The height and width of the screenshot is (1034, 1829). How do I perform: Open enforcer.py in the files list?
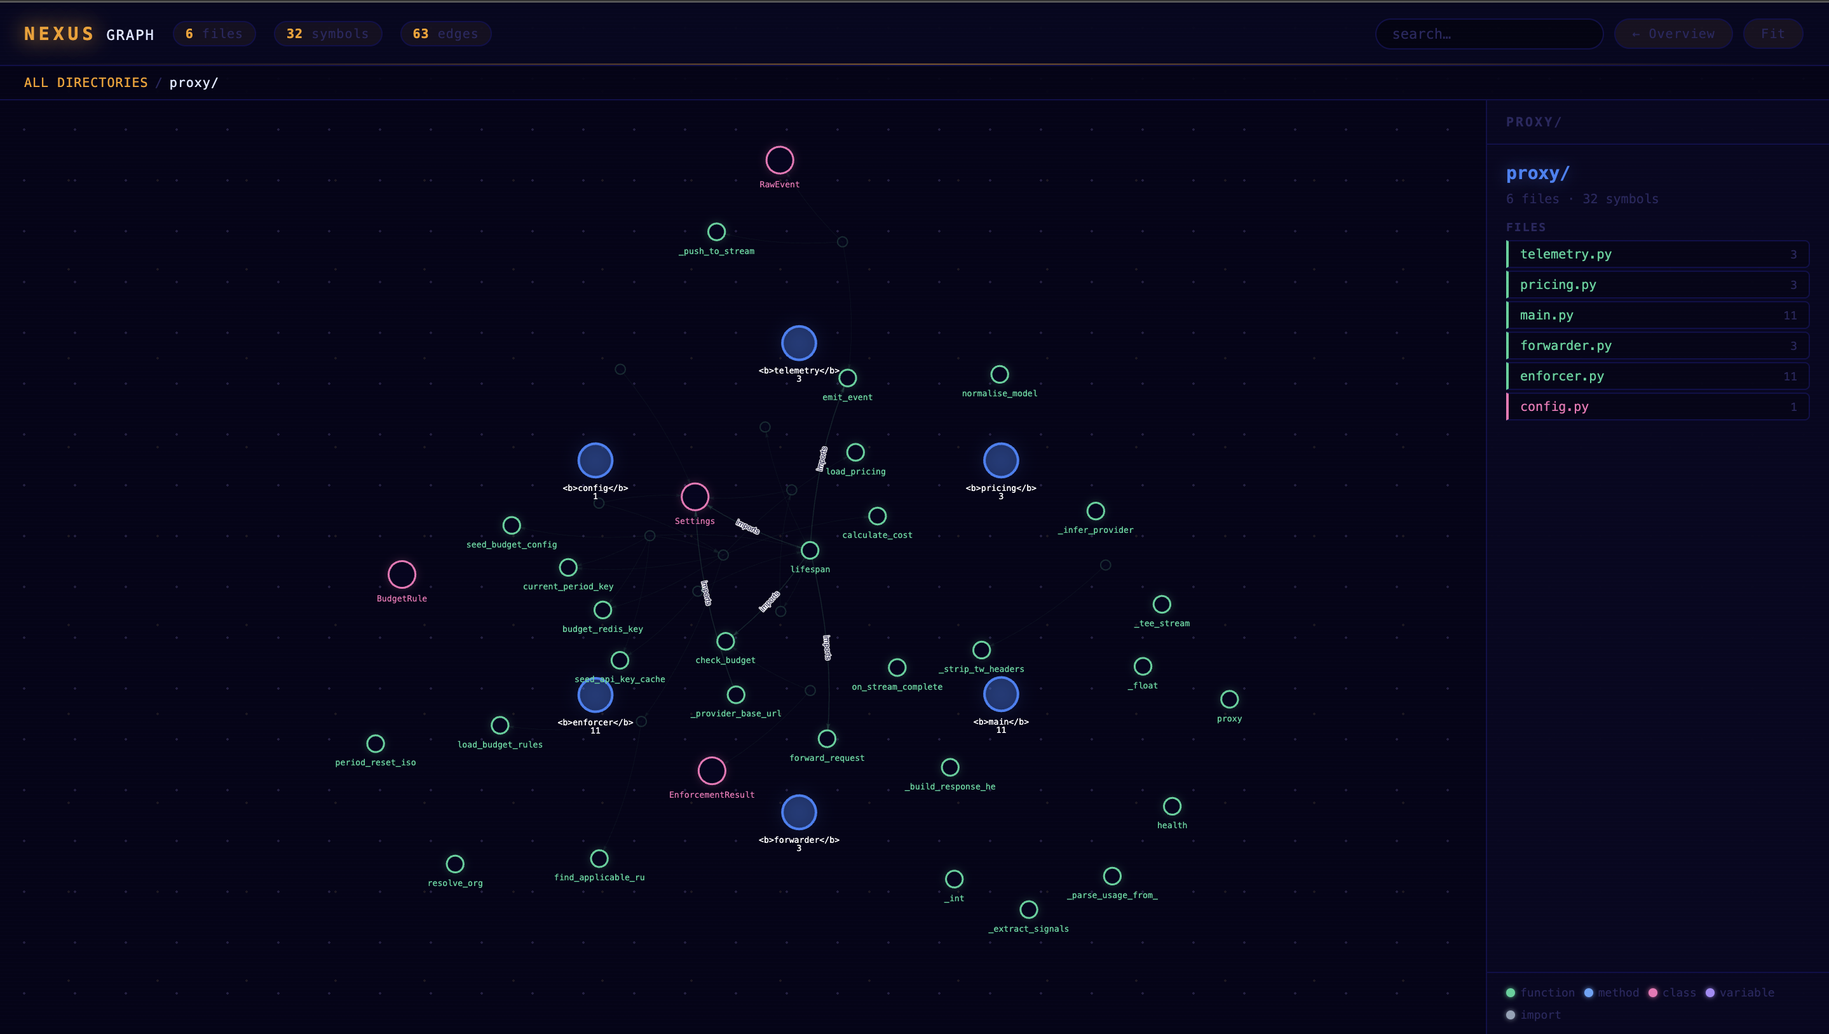pyautogui.click(x=1657, y=377)
